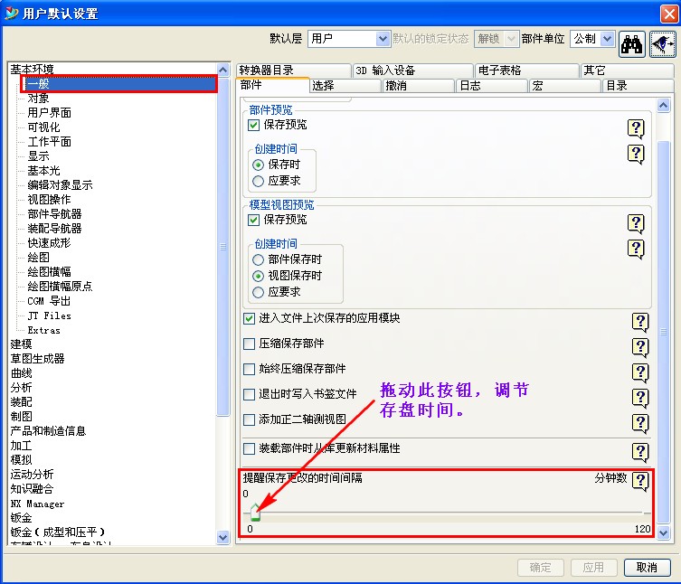Select 可视化 tree item
Image resolution: width=681 pixels, height=584 pixels.
pyautogui.click(x=44, y=127)
